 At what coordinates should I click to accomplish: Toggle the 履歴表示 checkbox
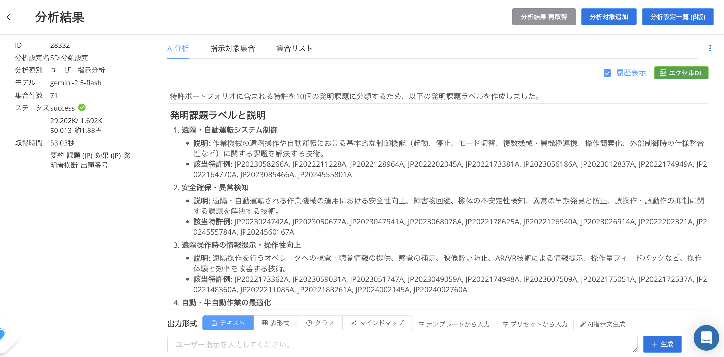607,73
